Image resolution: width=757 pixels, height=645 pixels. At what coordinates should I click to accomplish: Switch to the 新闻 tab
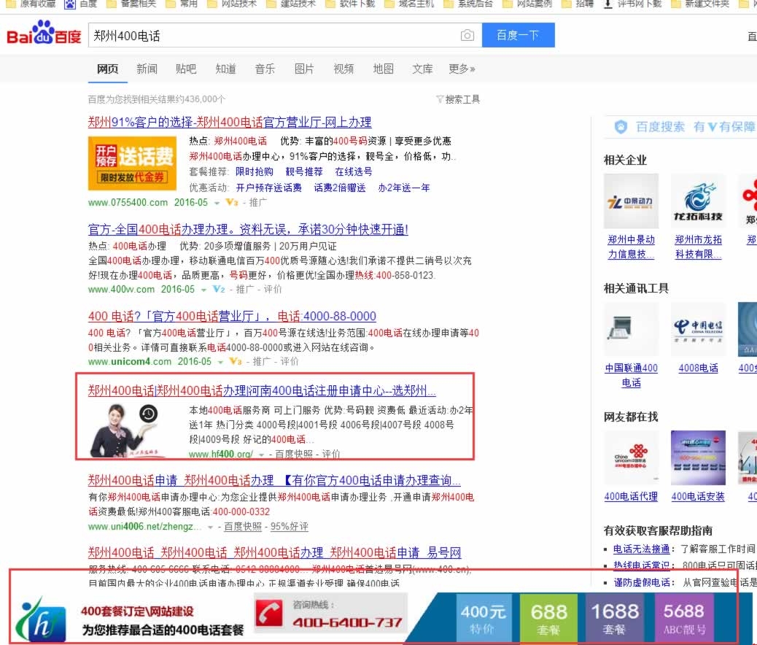[146, 69]
